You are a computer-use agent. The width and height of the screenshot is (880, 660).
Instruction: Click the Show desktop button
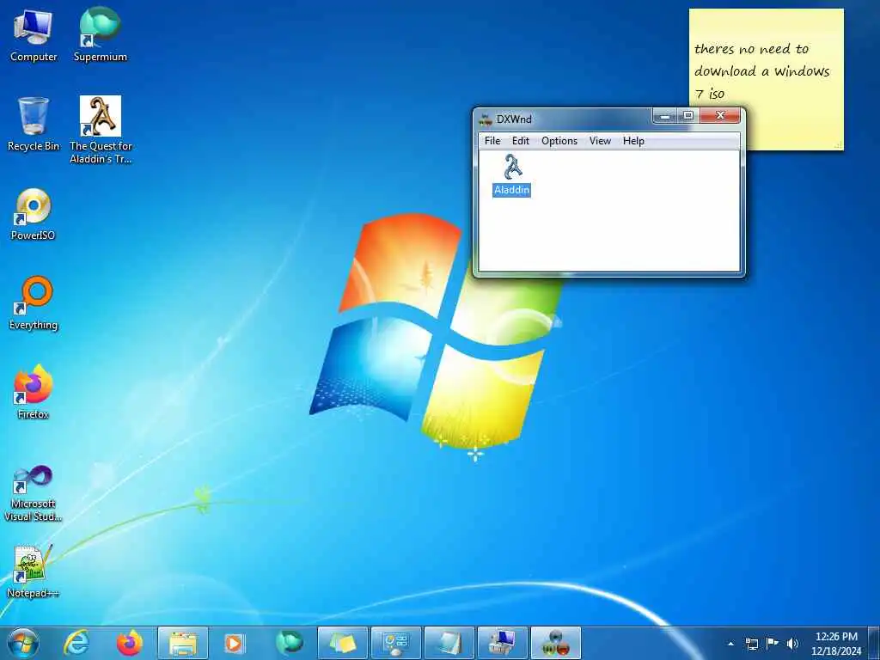[x=874, y=643]
